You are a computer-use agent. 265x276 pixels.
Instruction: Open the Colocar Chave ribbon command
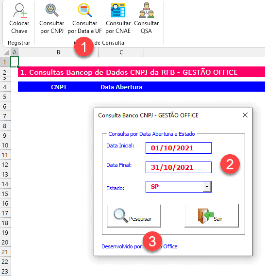click(x=19, y=19)
